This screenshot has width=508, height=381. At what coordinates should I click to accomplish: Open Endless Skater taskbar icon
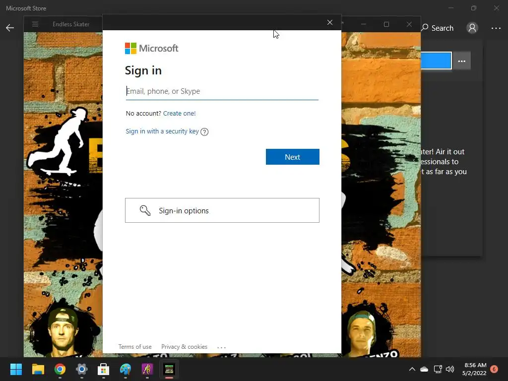click(169, 369)
